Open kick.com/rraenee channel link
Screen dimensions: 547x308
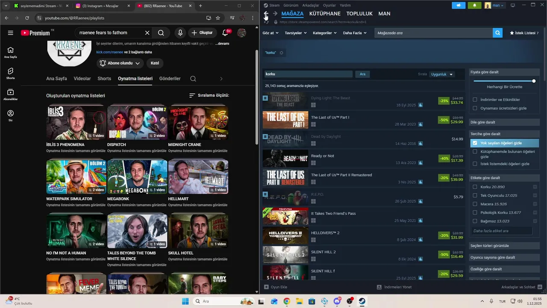coord(110,52)
